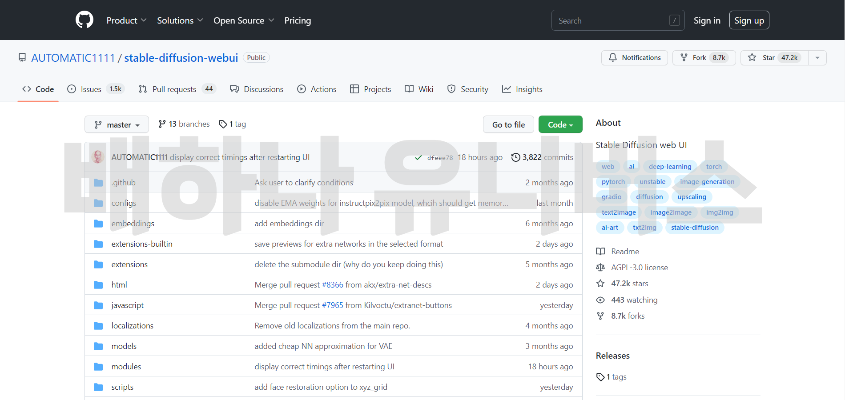Open the Projects tab
The width and height of the screenshot is (845, 400).
coord(370,89)
